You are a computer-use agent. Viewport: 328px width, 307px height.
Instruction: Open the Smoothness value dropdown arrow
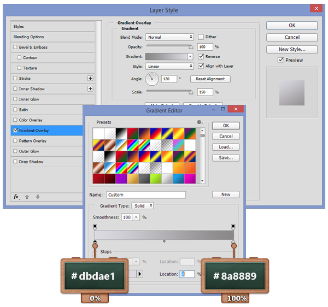(136, 217)
